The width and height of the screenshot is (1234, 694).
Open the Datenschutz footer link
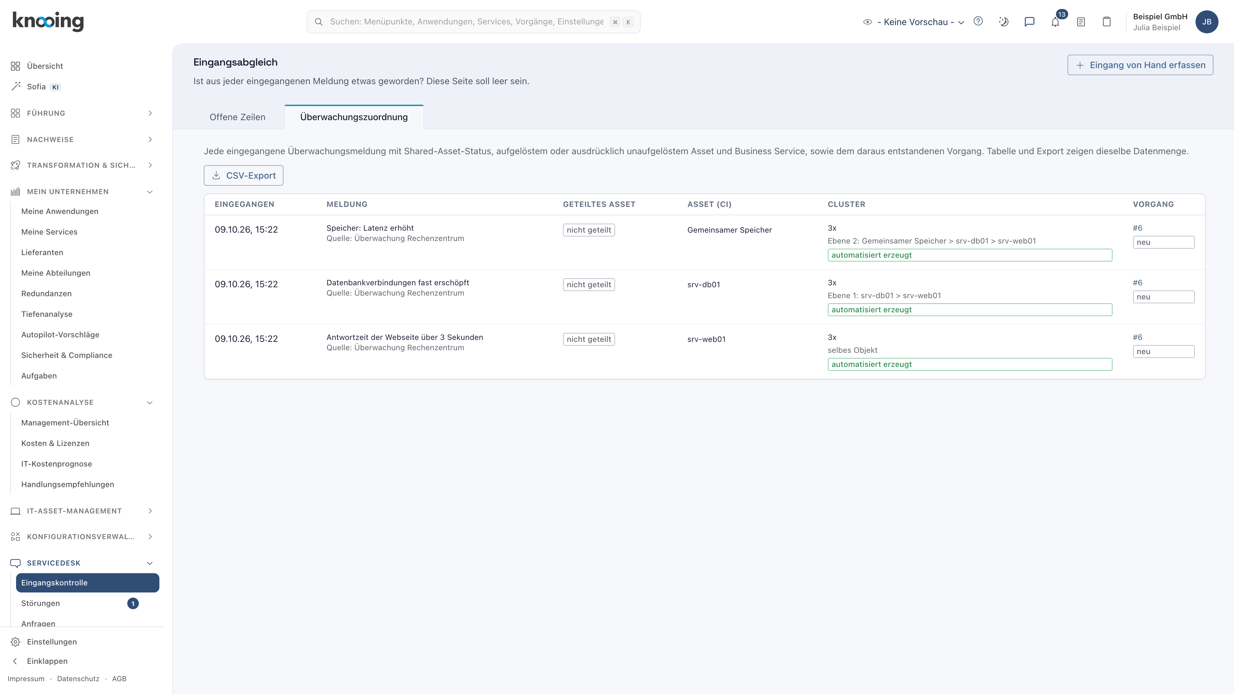coord(78,679)
